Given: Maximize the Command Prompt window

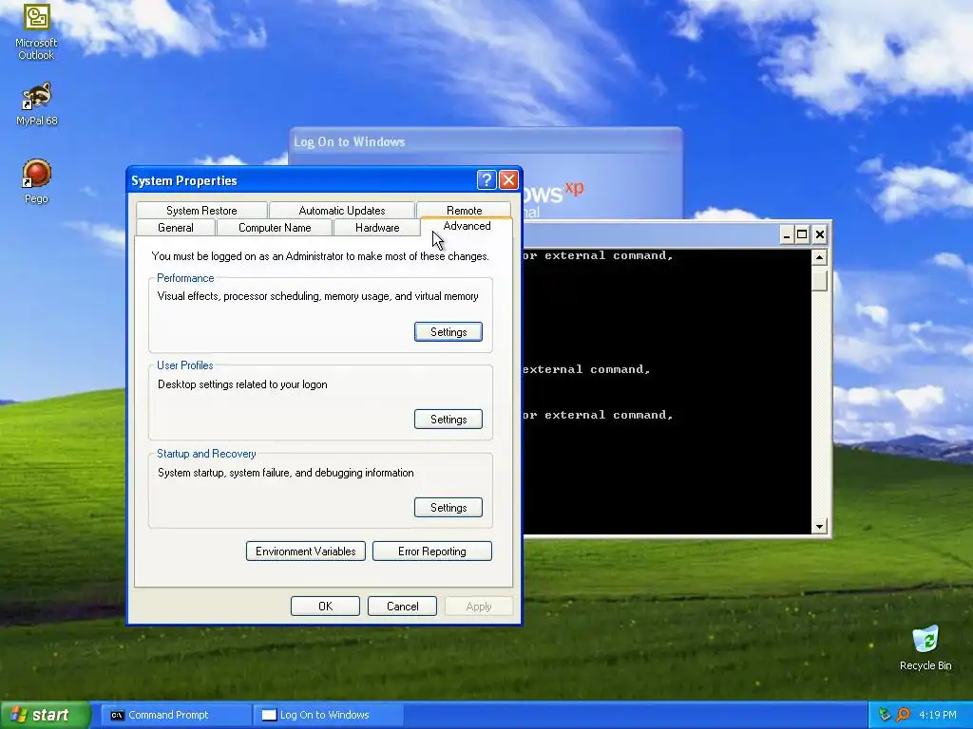Looking at the screenshot, I should (x=802, y=235).
